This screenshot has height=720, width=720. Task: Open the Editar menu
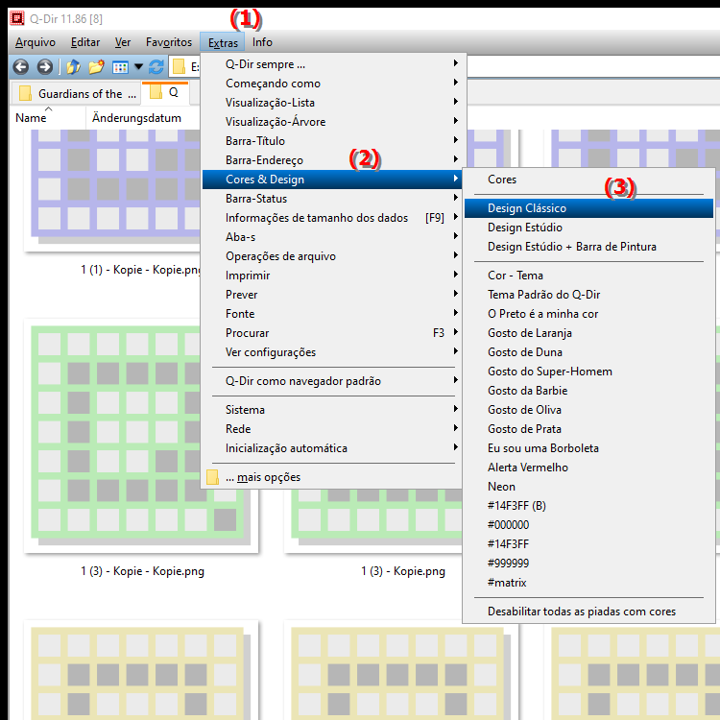[85, 42]
